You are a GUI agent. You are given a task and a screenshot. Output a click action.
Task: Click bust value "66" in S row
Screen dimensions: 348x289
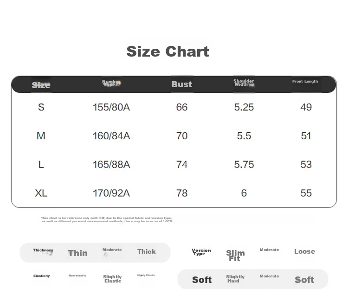tap(182, 107)
